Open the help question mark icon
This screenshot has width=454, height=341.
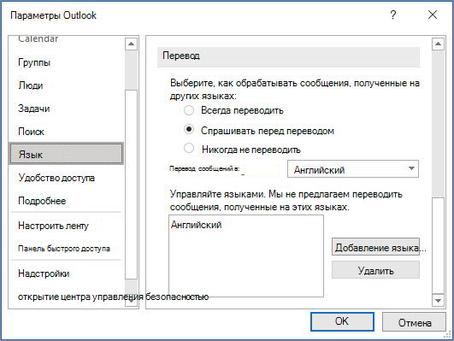(393, 15)
